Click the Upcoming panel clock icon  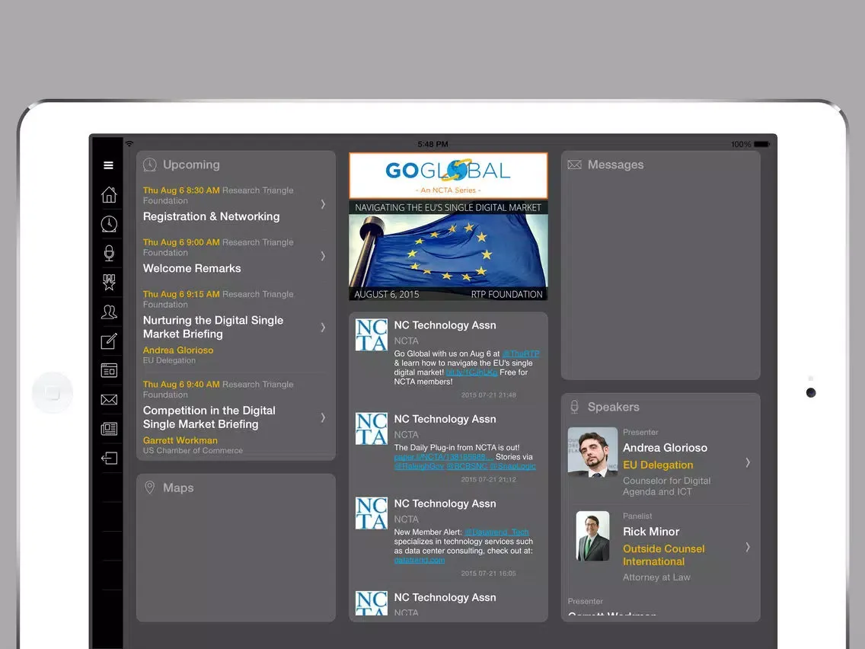tap(149, 165)
